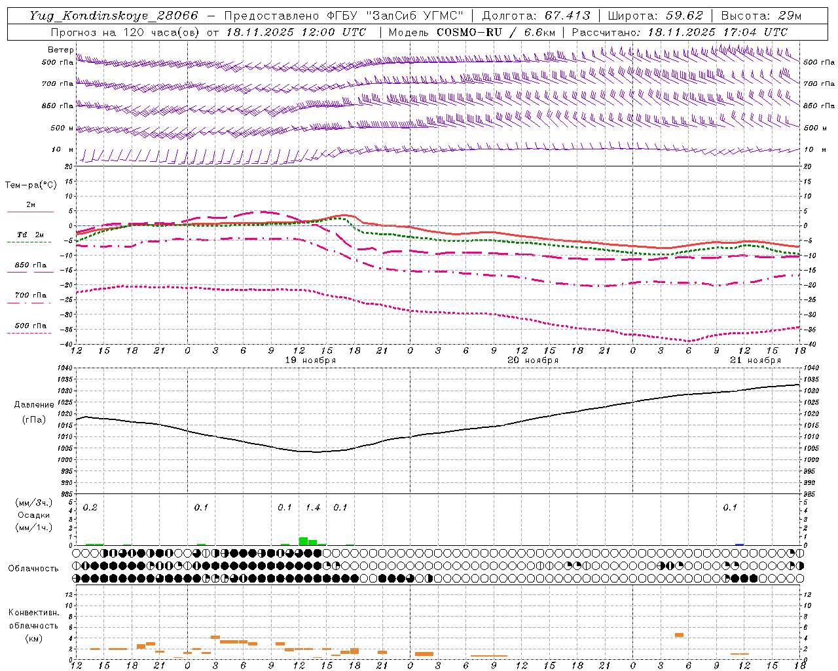This screenshot has width=838, height=671.
Task: Click the Рассчитано: 18.11.2025 17:04 UTC timestamp
Action: 680,32
